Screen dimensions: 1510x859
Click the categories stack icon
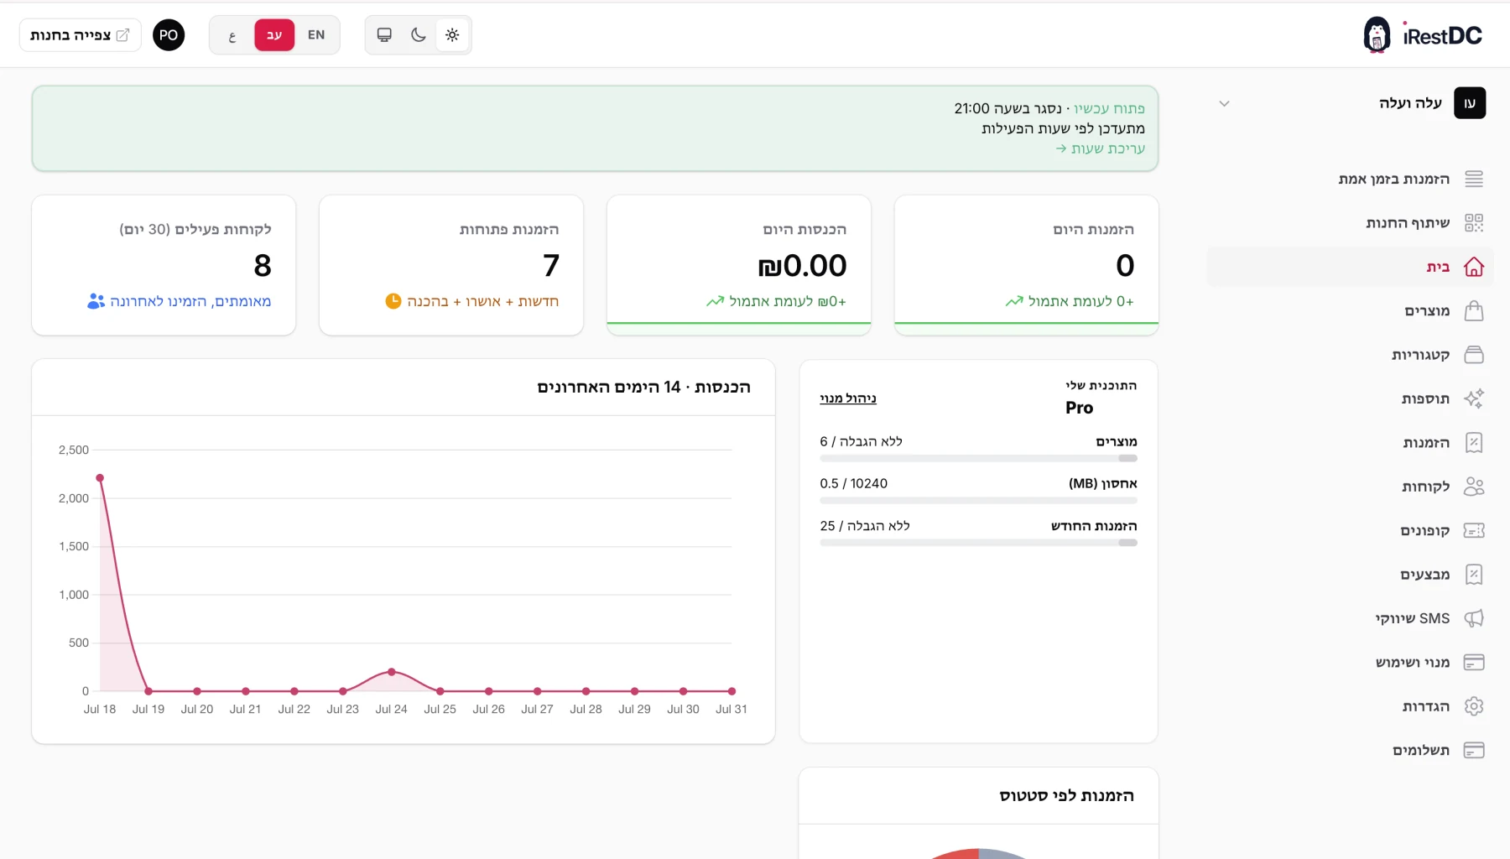click(x=1474, y=355)
